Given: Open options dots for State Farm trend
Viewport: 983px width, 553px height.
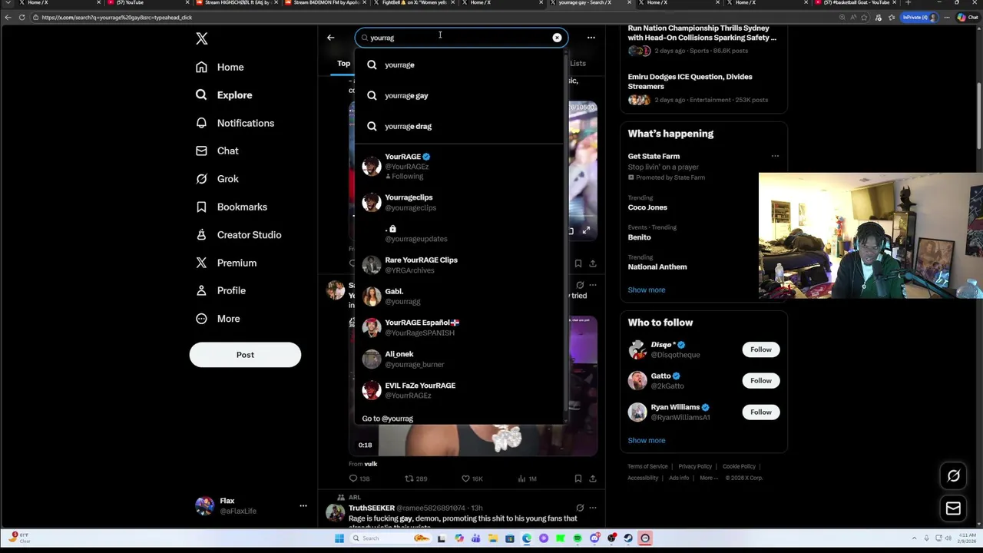Looking at the screenshot, I should click(775, 156).
